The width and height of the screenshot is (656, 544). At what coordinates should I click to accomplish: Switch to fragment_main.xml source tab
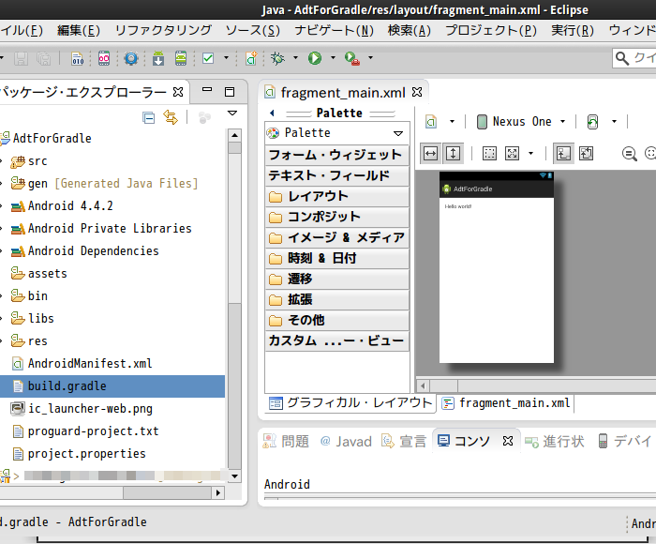pyautogui.click(x=506, y=403)
